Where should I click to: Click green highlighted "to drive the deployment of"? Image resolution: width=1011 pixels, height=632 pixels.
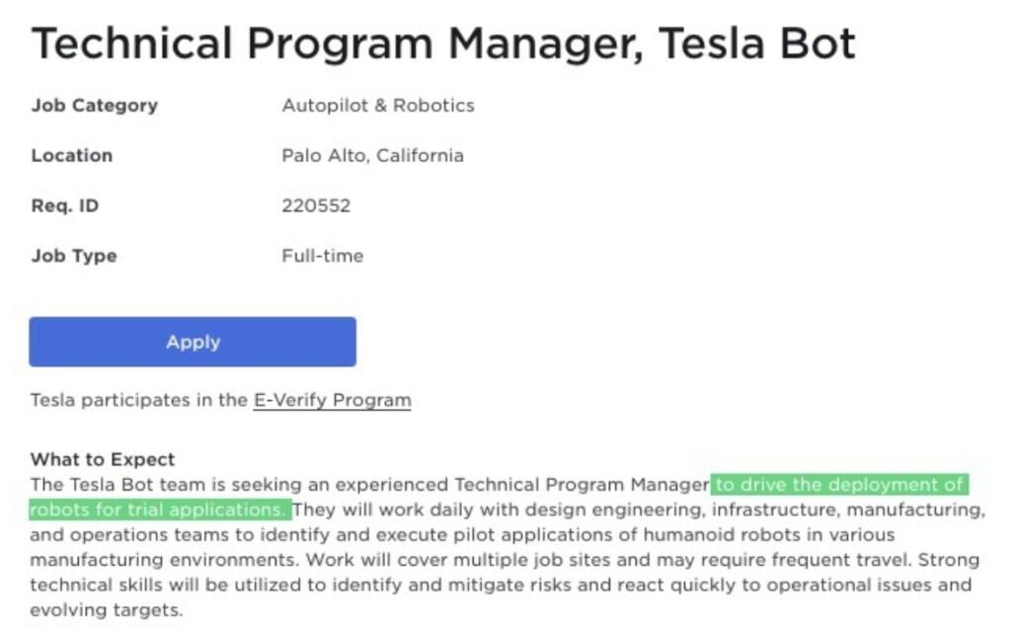coord(839,485)
